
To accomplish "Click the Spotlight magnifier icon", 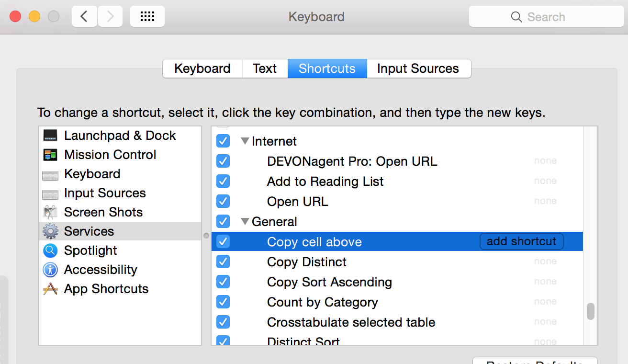I will pyautogui.click(x=50, y=250).
